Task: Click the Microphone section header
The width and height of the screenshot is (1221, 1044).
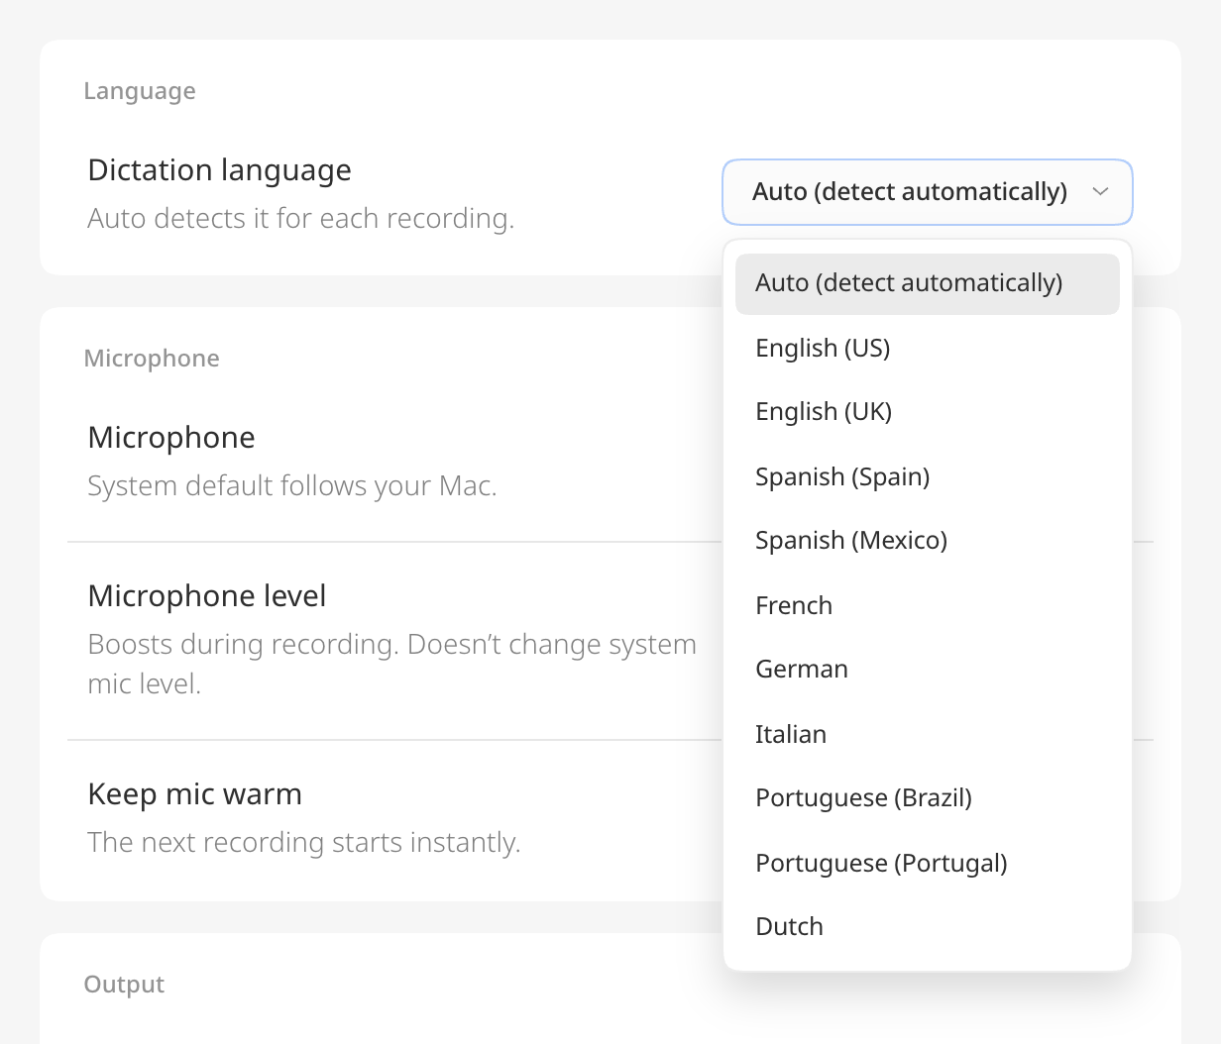Action: pos(152,359)
